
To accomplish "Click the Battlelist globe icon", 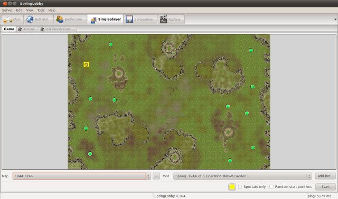I will (x=30, y=19).
